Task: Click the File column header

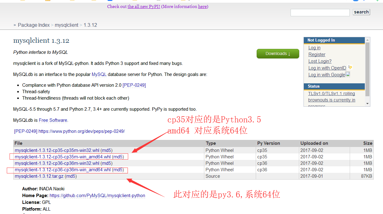Action: (18, 143)
